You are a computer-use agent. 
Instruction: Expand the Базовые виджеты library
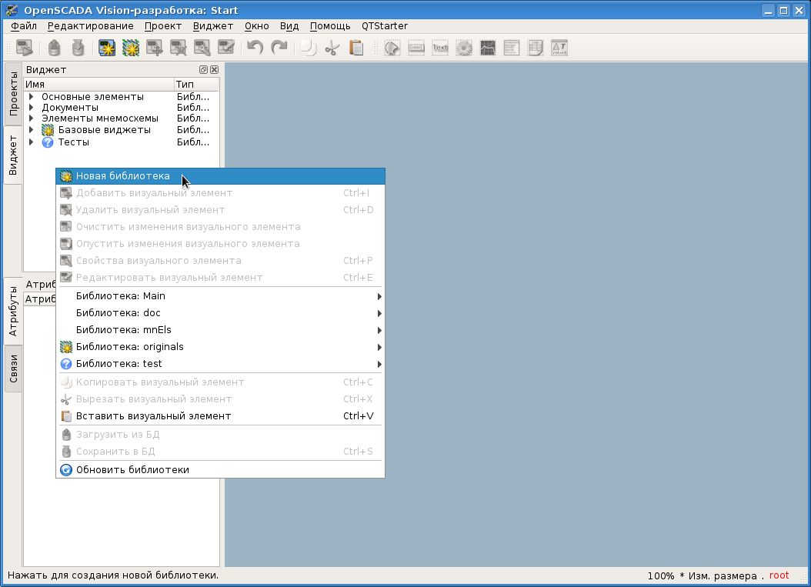(31, 130)
